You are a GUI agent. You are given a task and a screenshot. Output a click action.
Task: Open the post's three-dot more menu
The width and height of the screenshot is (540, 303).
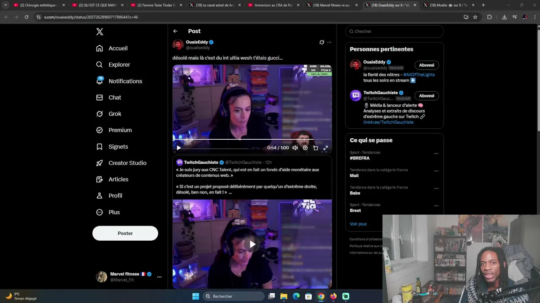329,42
